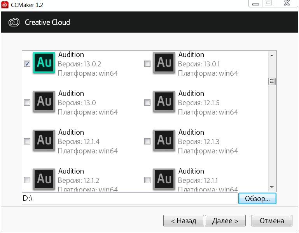The width and height of the screenshot is (299, 233).
Task: Click the list scrollbar down arrow
Action: coord(272,187)
